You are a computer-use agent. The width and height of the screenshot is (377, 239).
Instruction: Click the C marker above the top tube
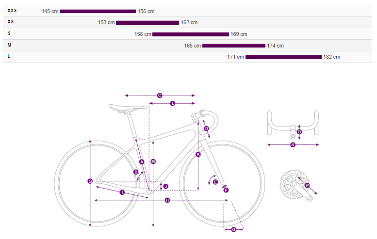pos(160,96)
